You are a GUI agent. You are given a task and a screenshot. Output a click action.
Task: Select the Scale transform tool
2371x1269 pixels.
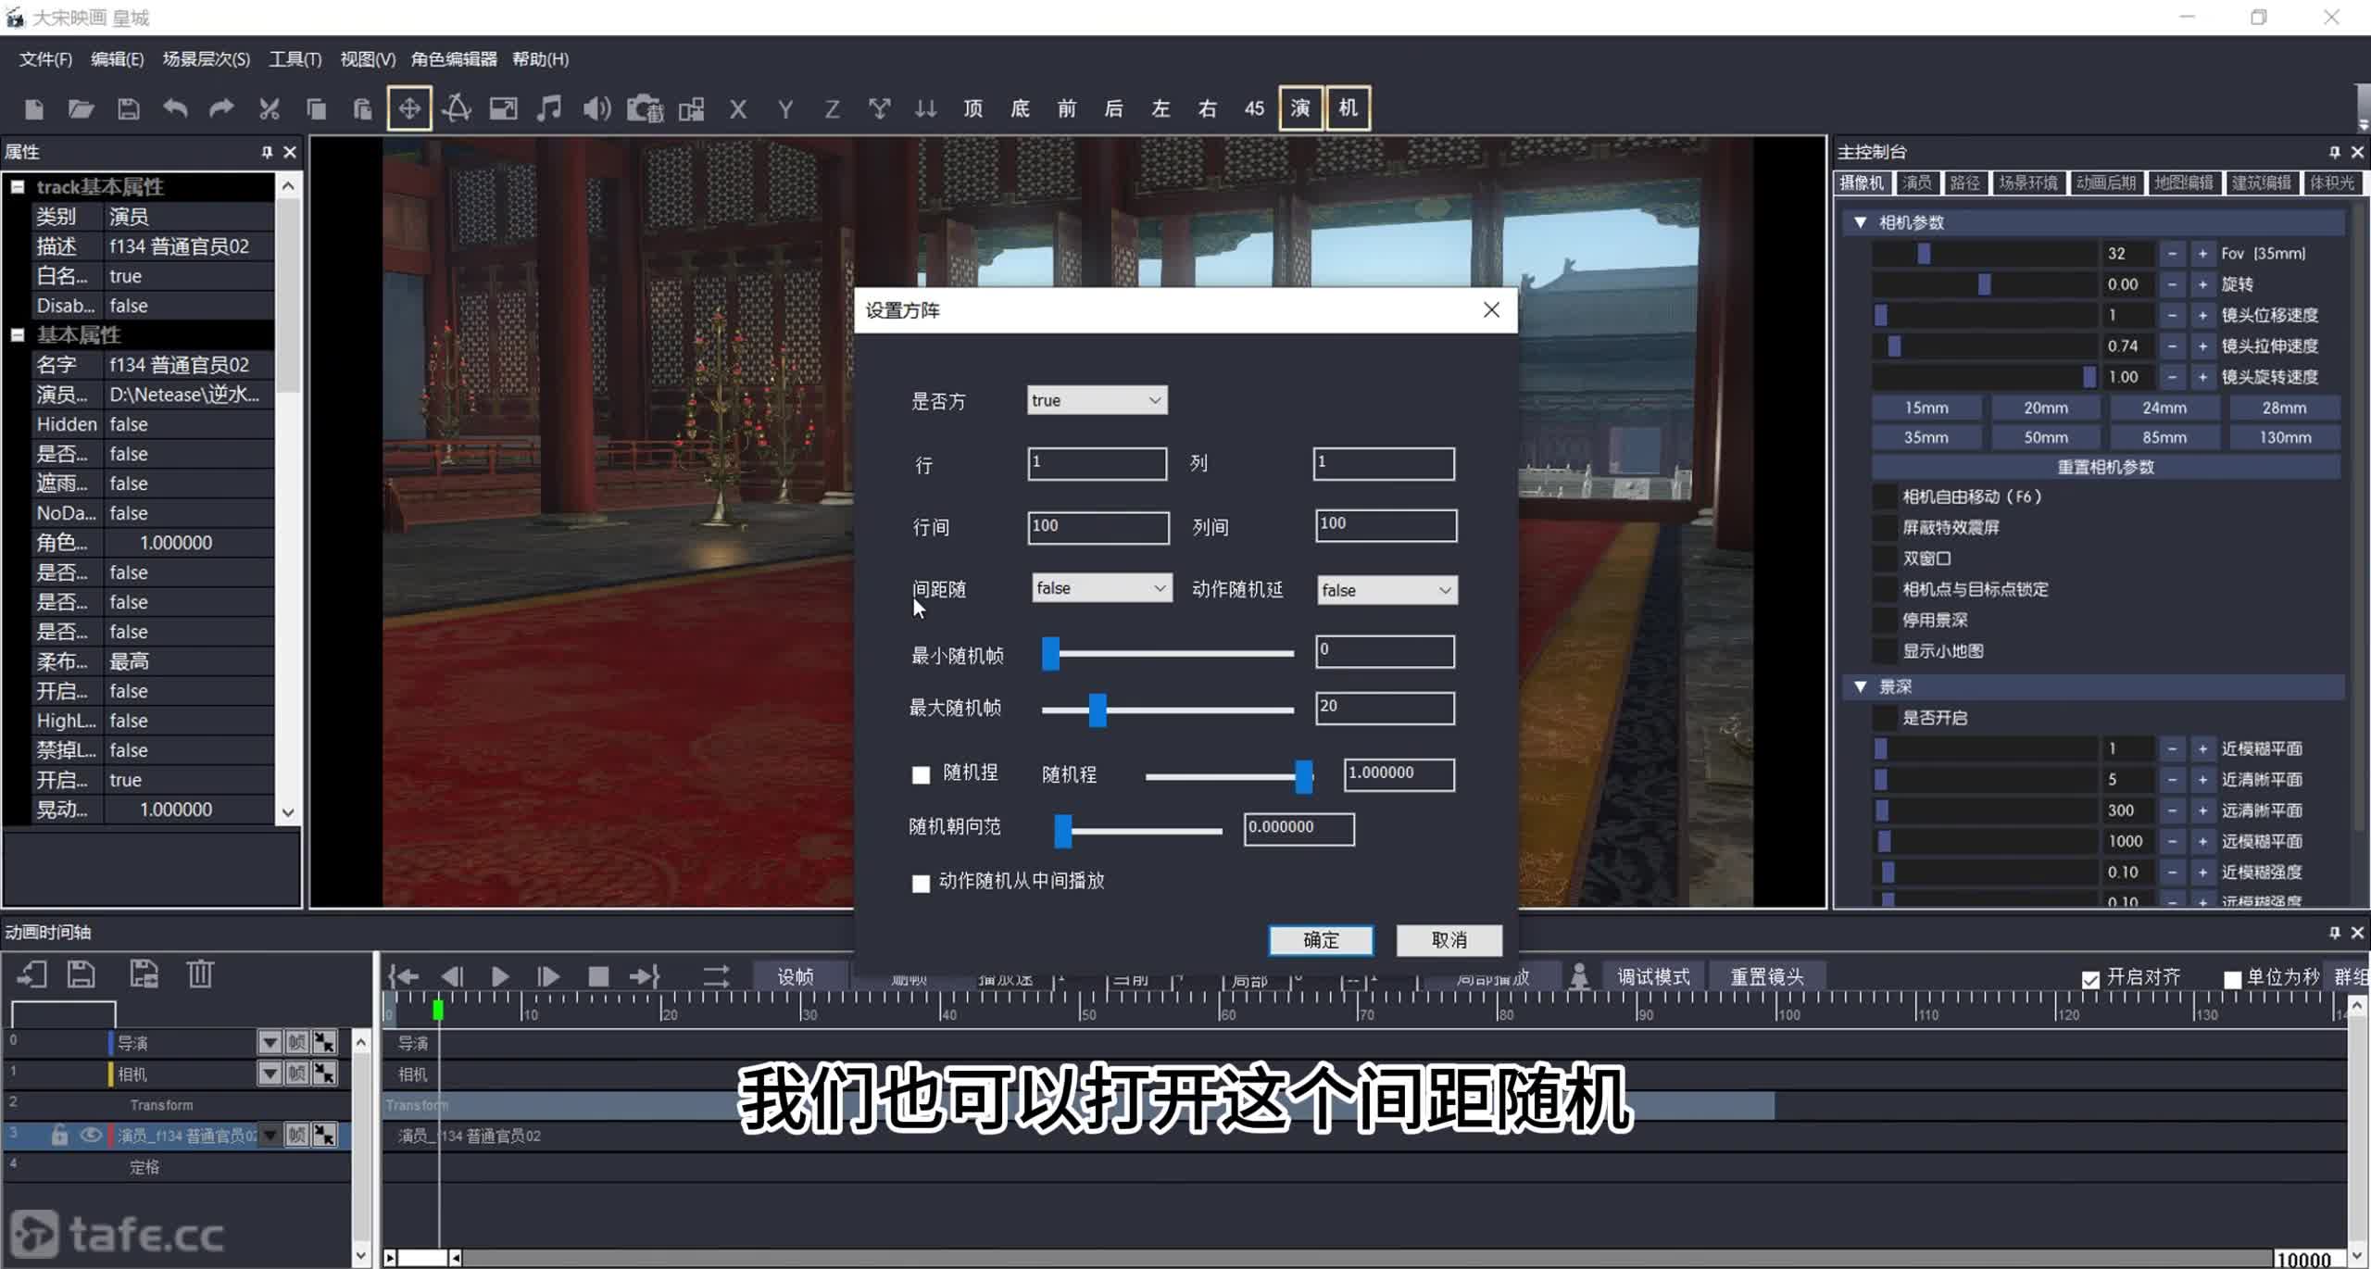503,109
